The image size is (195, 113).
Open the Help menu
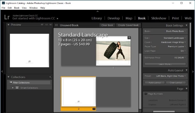tap(43, 8)
